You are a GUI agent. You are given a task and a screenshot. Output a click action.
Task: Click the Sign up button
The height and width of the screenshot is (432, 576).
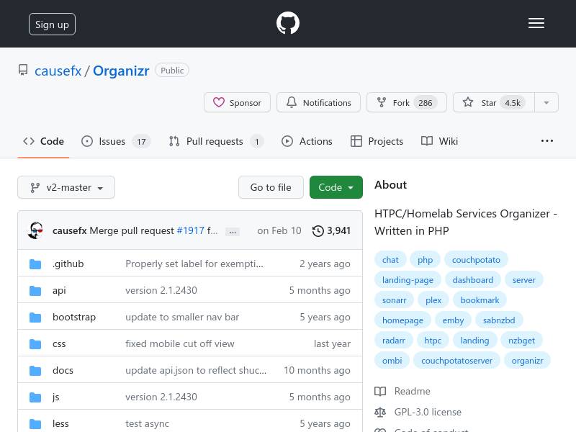click(52, 24)
